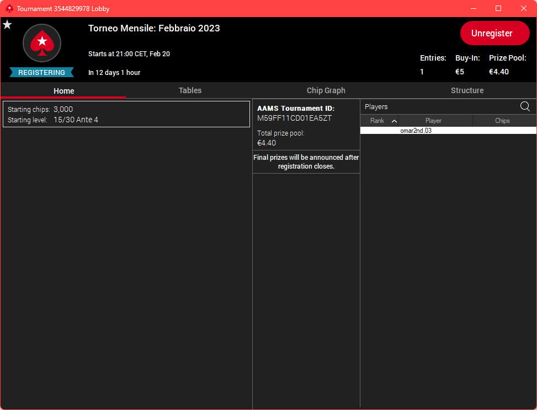Click the PokerStars icon in title bar

(9, 9)
